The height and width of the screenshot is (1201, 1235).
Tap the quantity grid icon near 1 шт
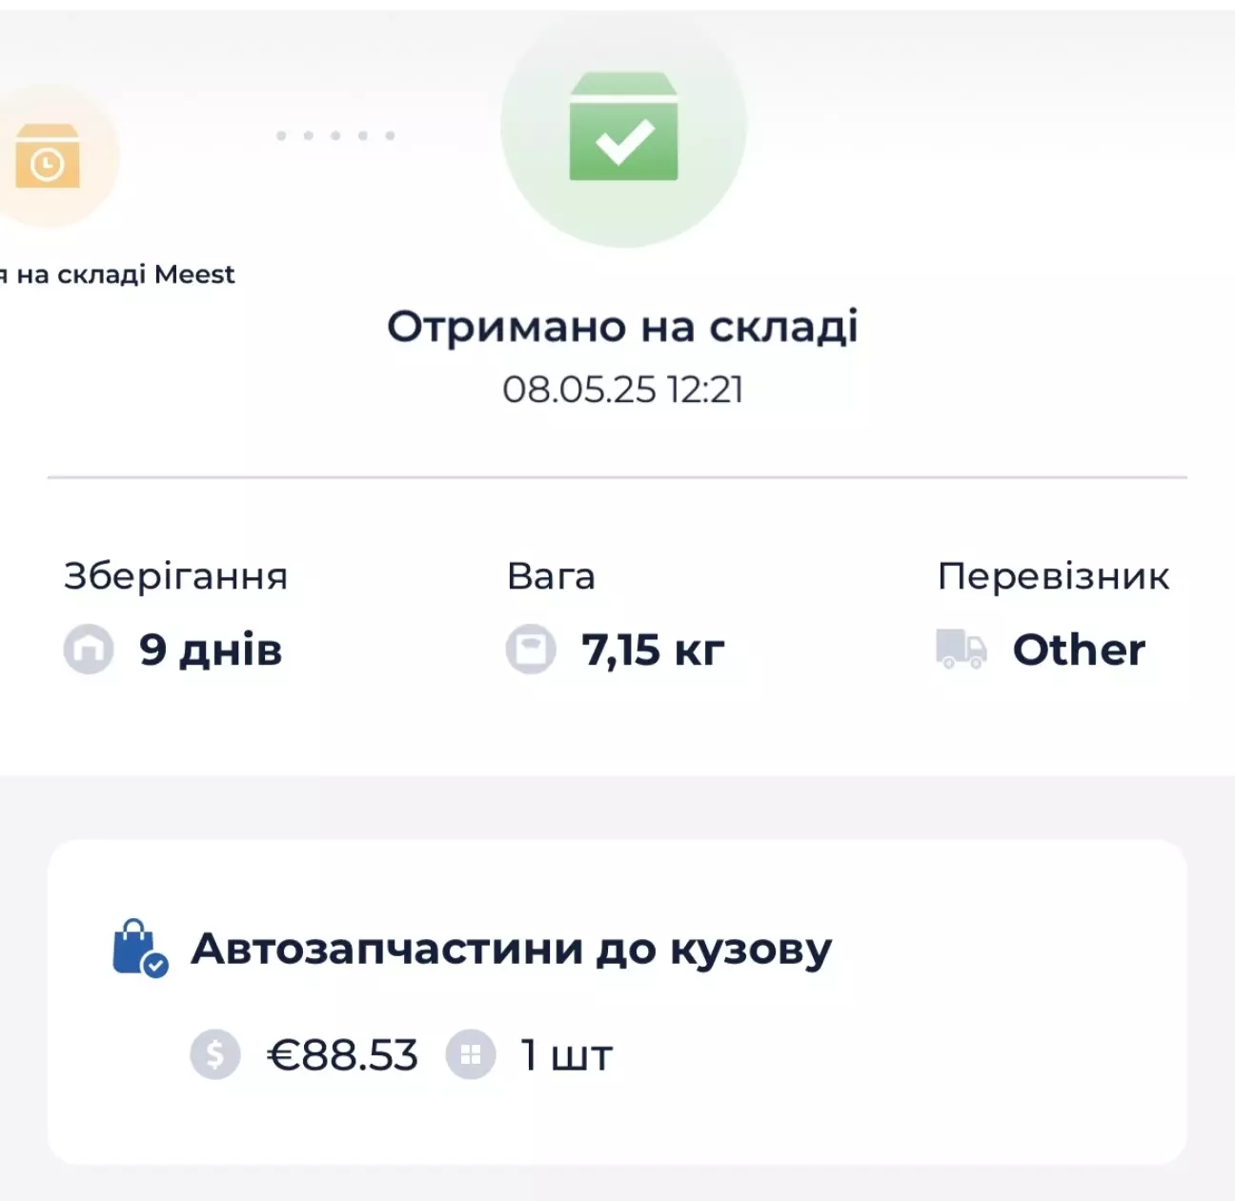pyautogui.click(x=471, y=1054)
